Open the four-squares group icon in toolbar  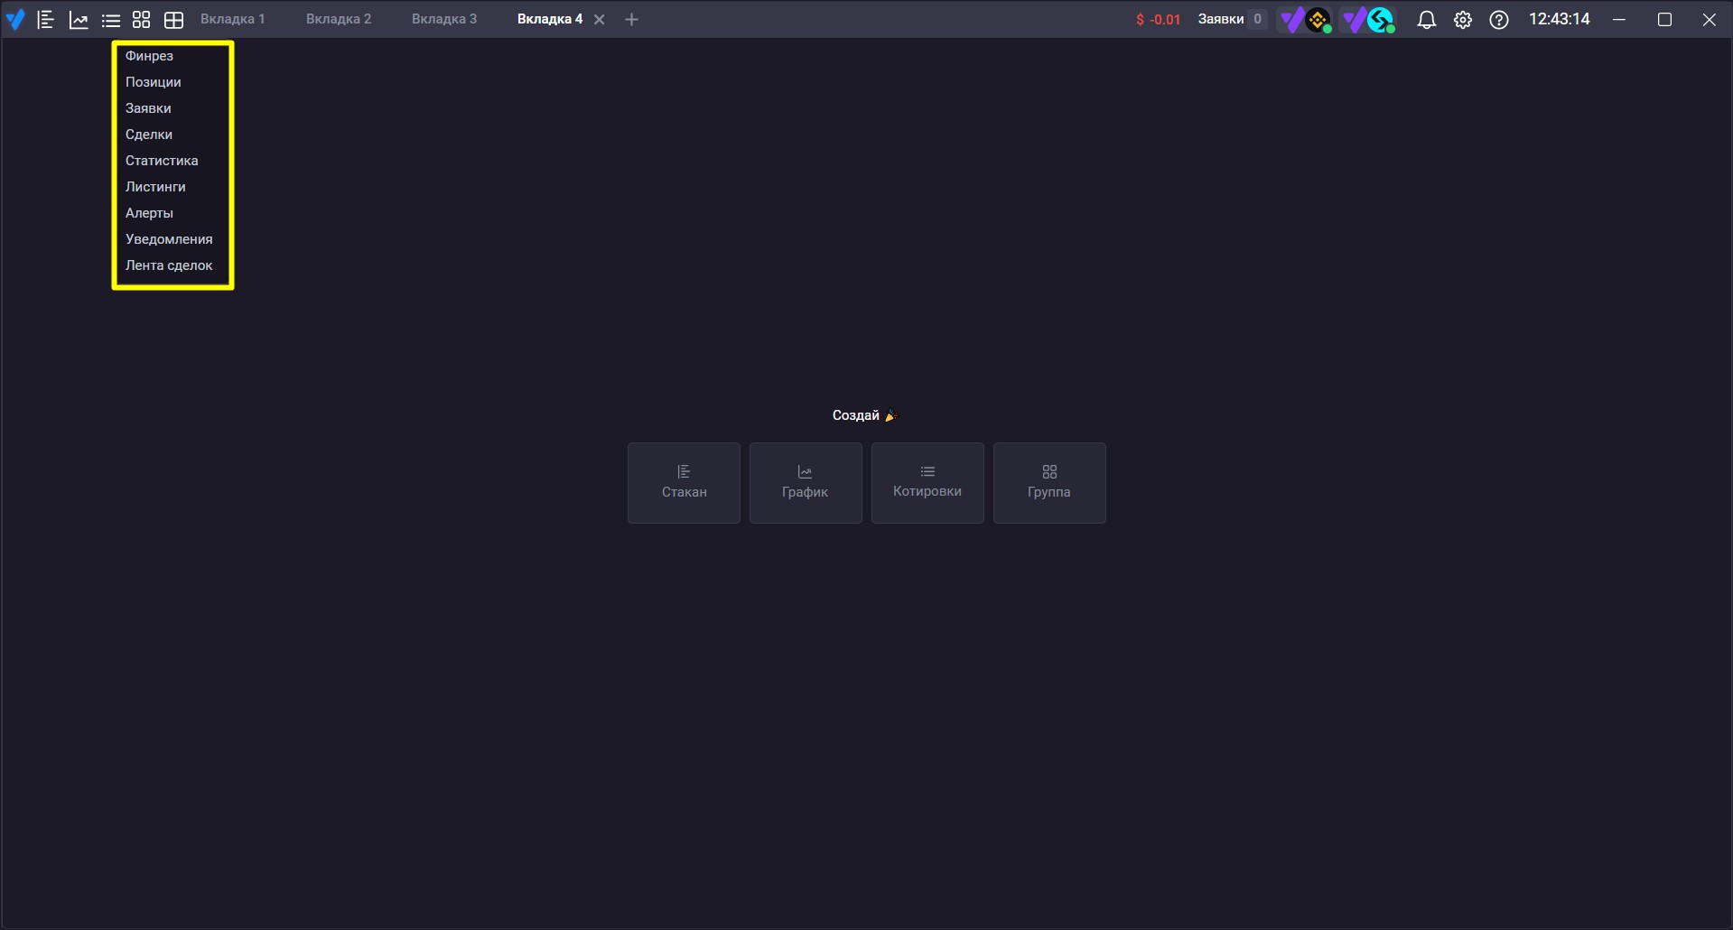pos(142,19)
